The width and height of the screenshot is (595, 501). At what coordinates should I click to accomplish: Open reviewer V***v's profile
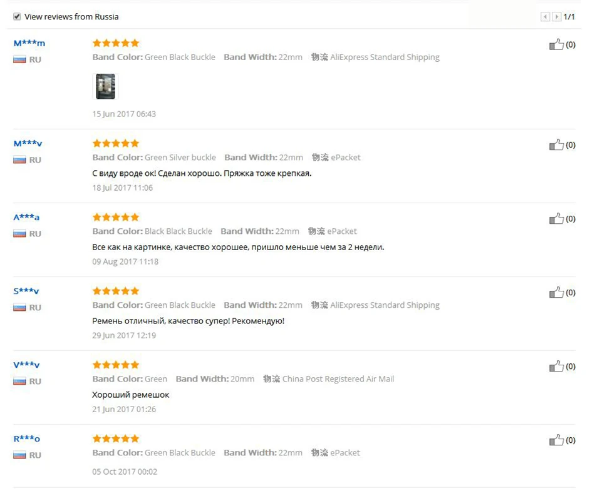click(x=26, y=365)
